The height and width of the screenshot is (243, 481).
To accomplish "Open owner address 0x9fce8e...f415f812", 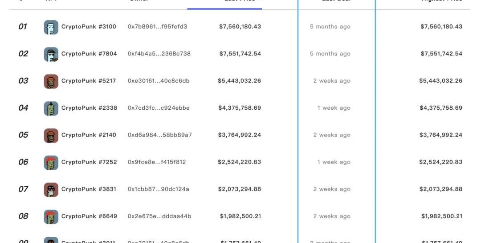I will 157,162.
